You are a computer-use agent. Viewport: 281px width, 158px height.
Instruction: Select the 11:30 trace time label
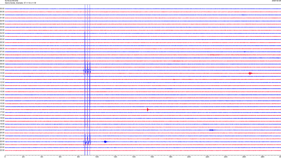coord(2,79)
